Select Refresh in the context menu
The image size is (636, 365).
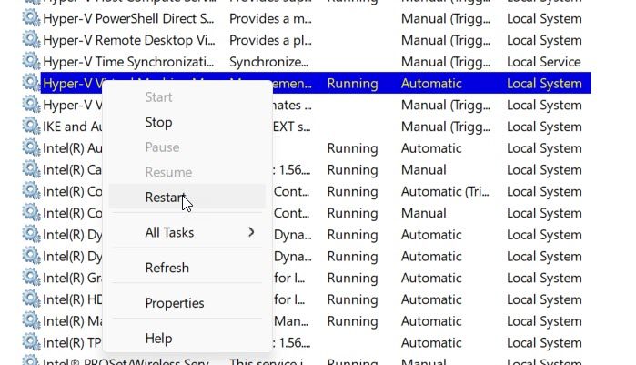coord(167,268)
